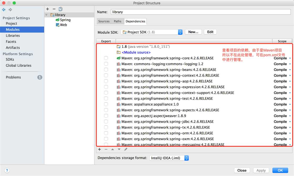Open scope dropdown for spring-oxm
Viewport: 294px width, 176px height.
pyautogui.click(x=290, y=139)
